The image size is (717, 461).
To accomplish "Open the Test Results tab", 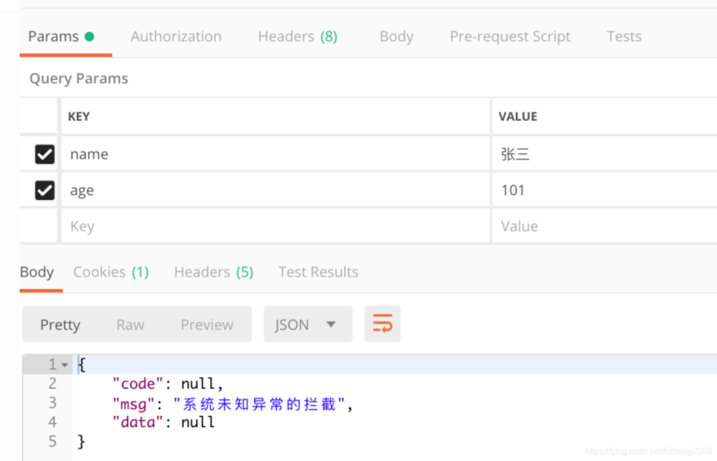I will tap(318, 272).
